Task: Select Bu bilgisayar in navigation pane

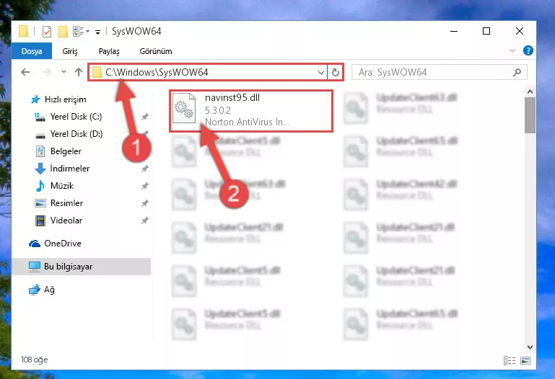Action: pyautogui.click(x=82, y=267)
